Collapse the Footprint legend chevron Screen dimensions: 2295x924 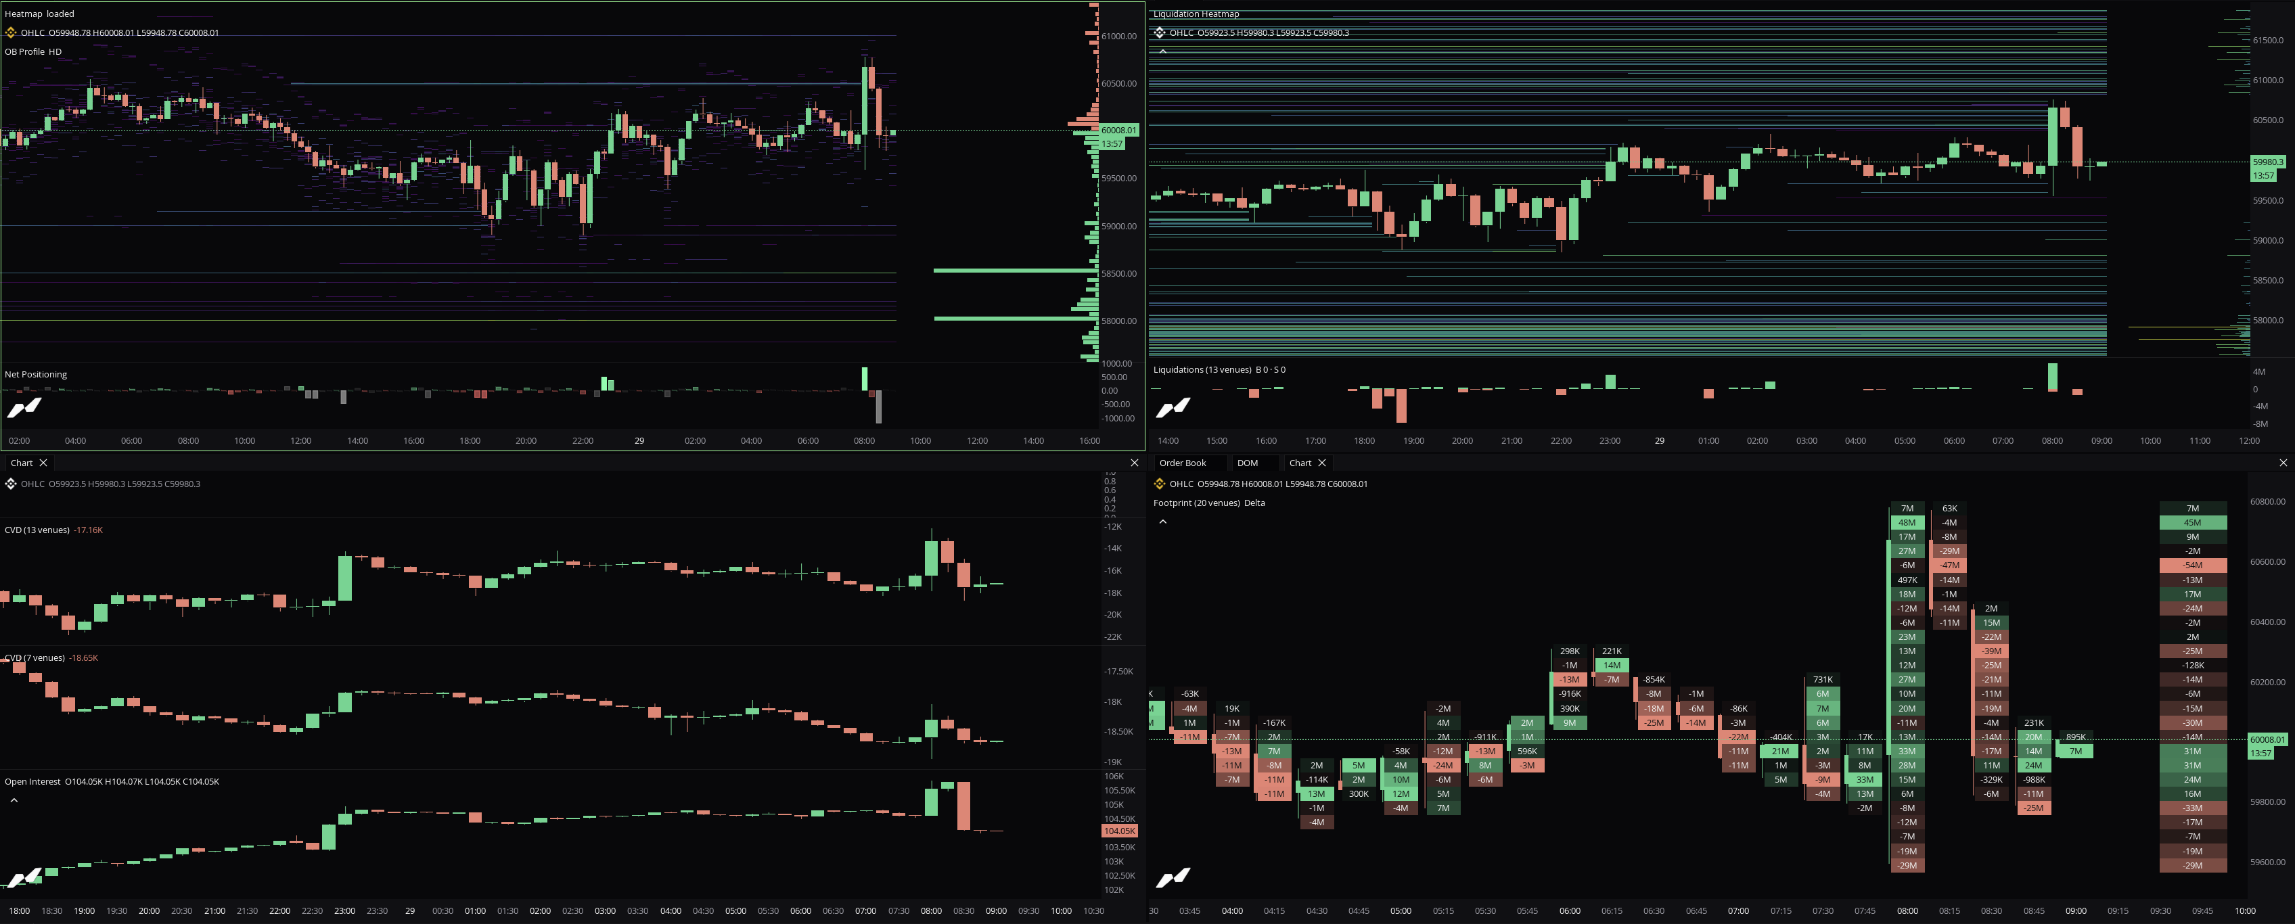(x=1162, y=522)
